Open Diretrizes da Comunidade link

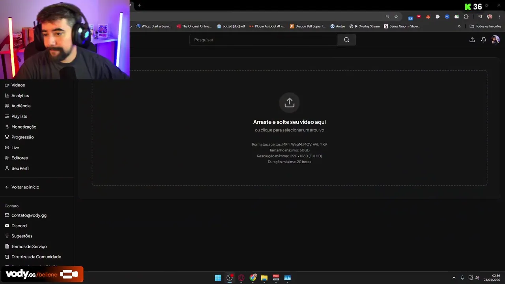pyautogui.click(x=33, y=257)
